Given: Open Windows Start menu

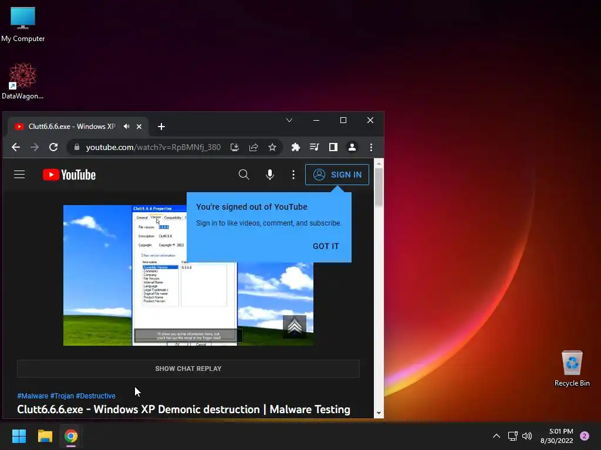Looking at the screenshot, I should click(x=19, y=436).
